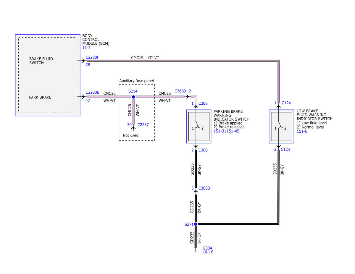Follow the 151-31151-45 reference link
The height and width of the screenshot is (274, 355).
pos(227,131)
